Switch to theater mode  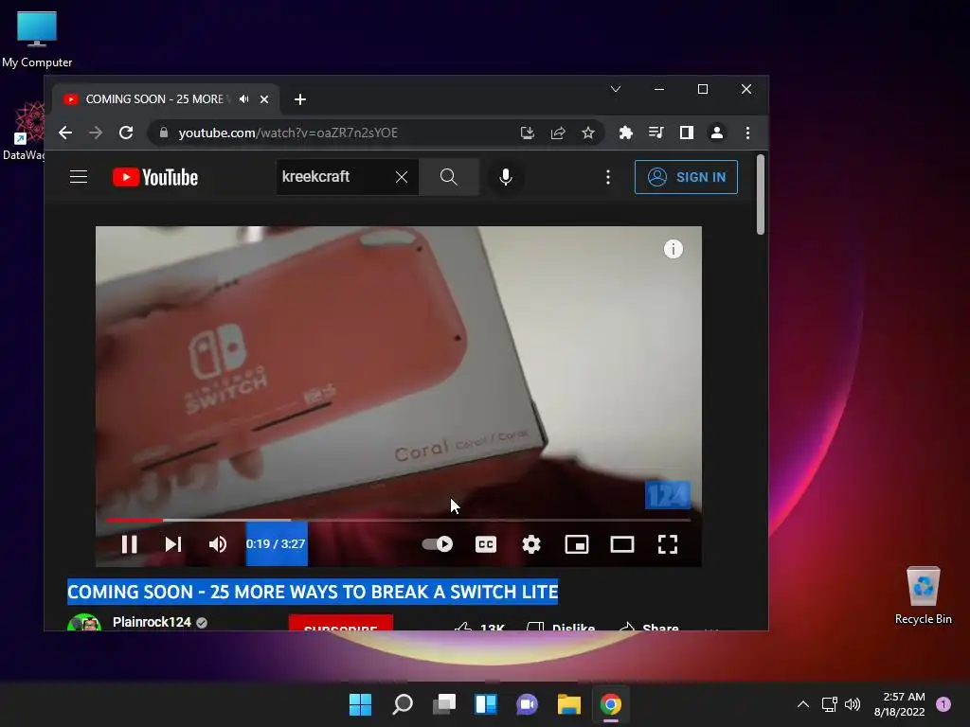[621, 544]
